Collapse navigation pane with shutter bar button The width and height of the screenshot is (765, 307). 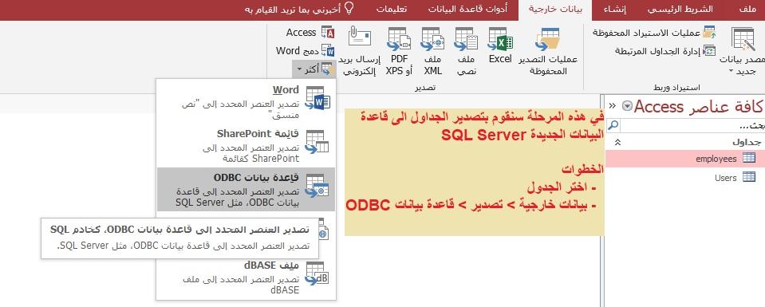[x=613, y=106]
